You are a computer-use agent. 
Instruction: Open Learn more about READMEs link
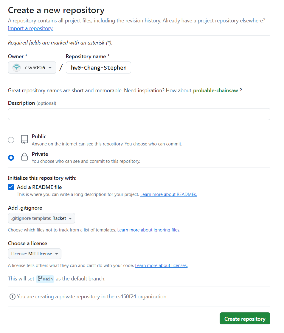point(168,194)
